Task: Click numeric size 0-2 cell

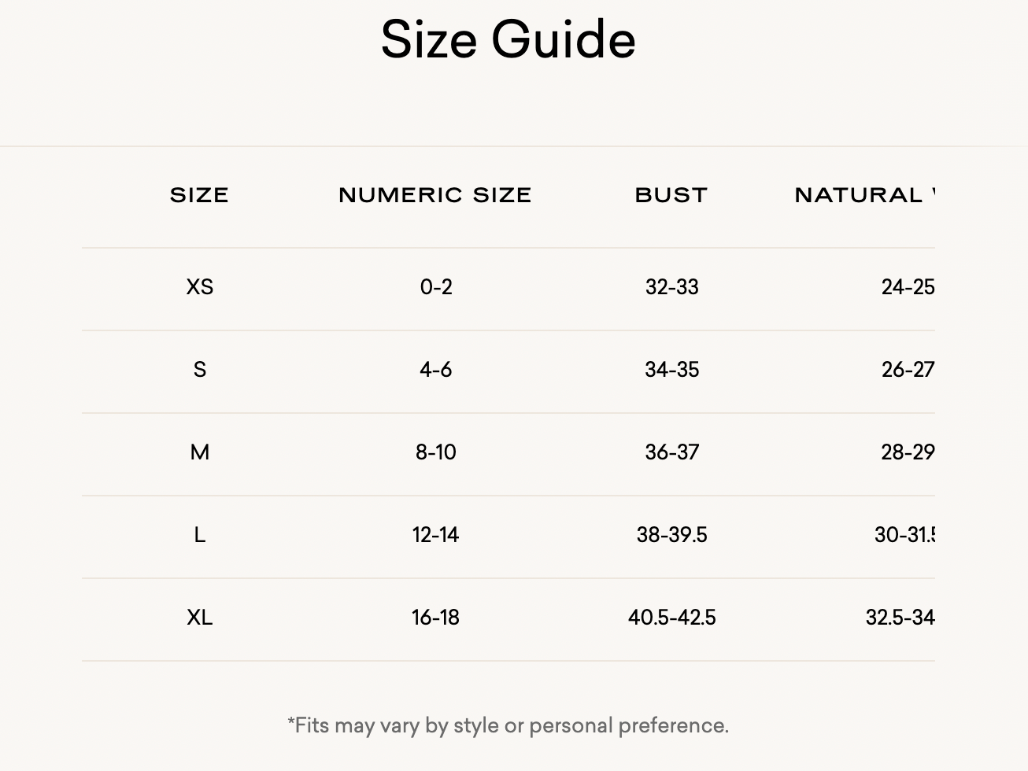Action: (x=436, y=287)
